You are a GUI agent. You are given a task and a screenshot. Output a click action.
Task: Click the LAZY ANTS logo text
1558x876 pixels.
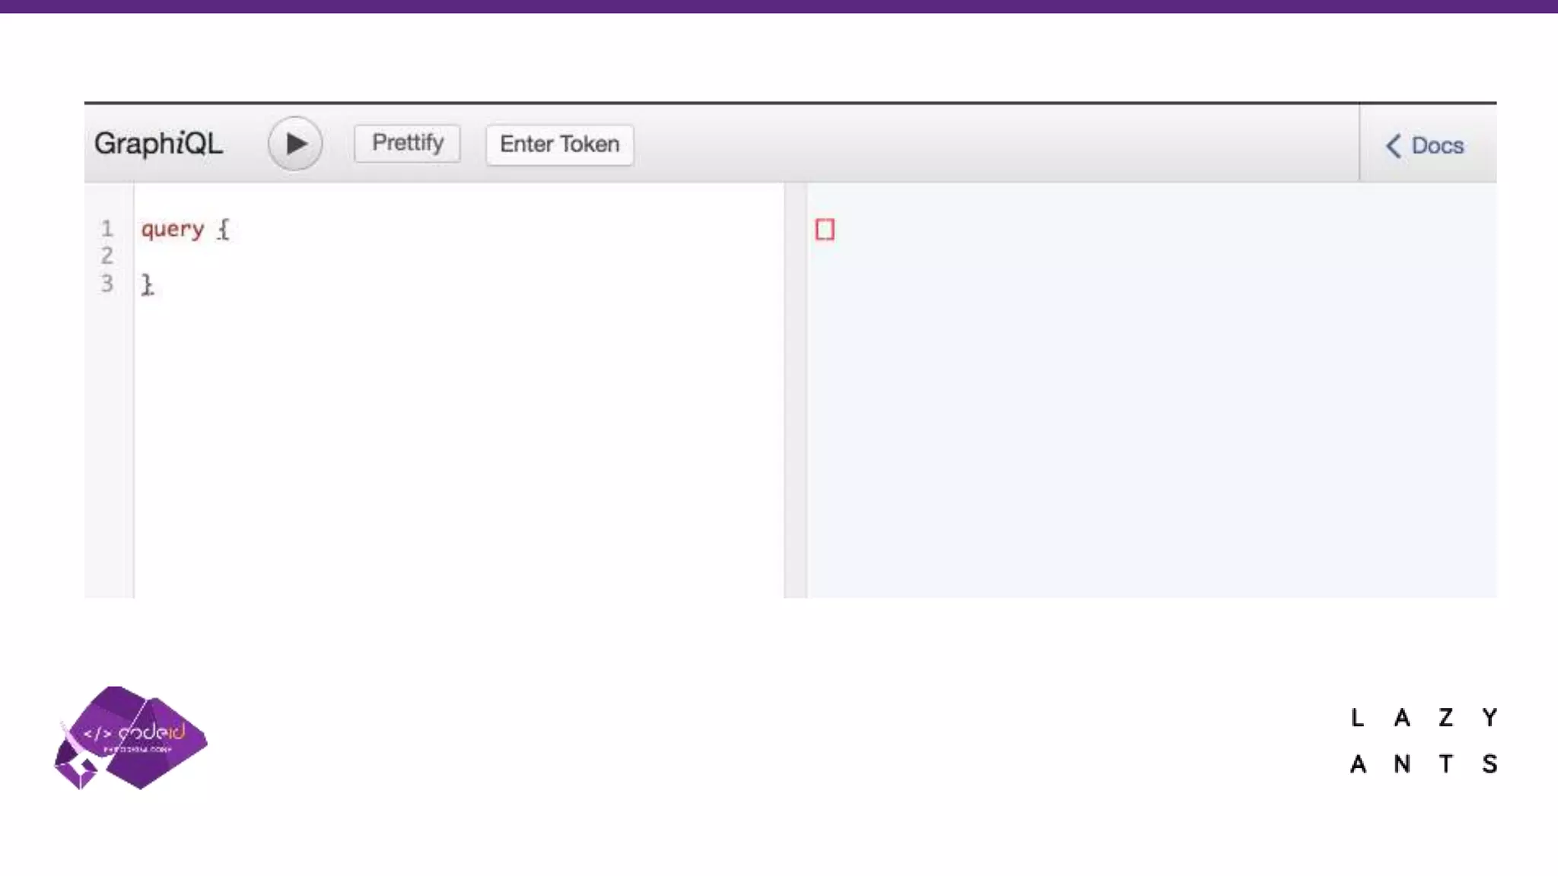click(x=1423, y=740)
